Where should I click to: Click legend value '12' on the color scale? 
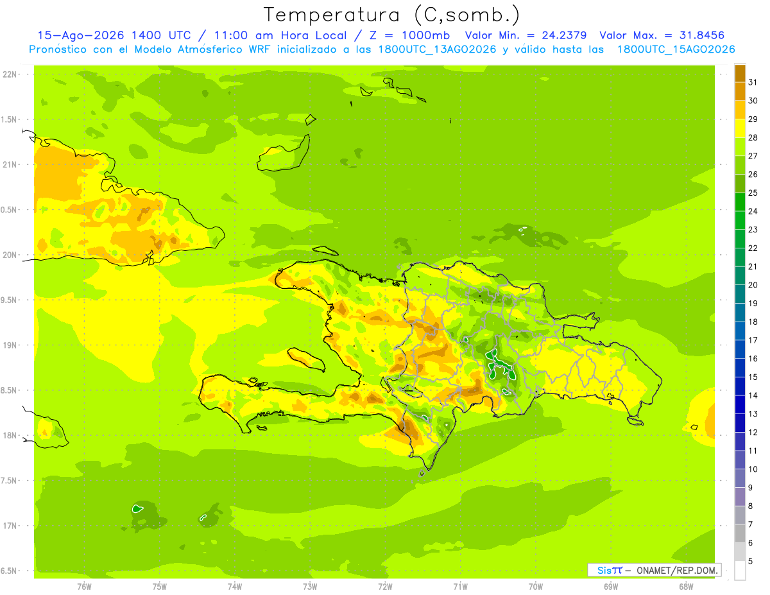click(x=753, y=433)
